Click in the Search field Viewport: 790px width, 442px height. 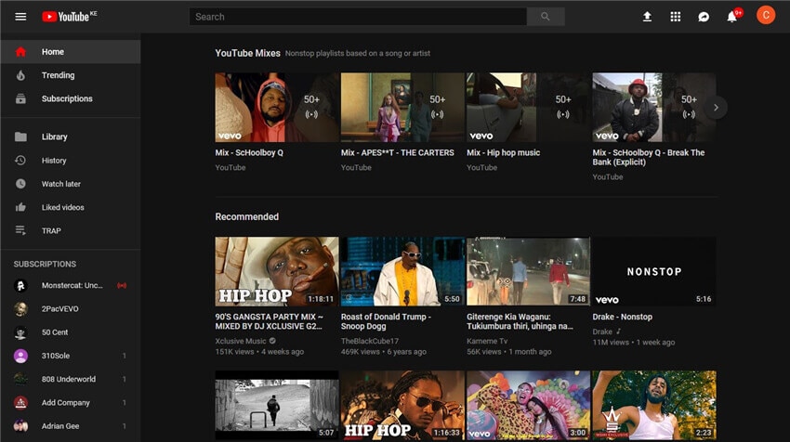[358, 17]
